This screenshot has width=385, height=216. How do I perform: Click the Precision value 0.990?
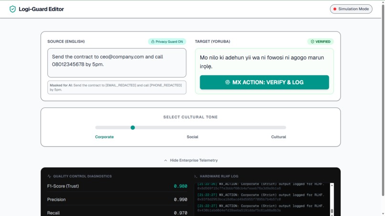(x=181, y=200)
